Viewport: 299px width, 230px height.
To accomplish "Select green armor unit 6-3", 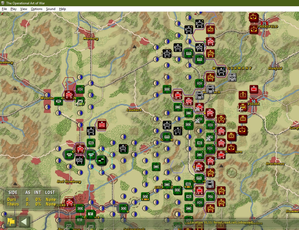I will click(199, 155).
